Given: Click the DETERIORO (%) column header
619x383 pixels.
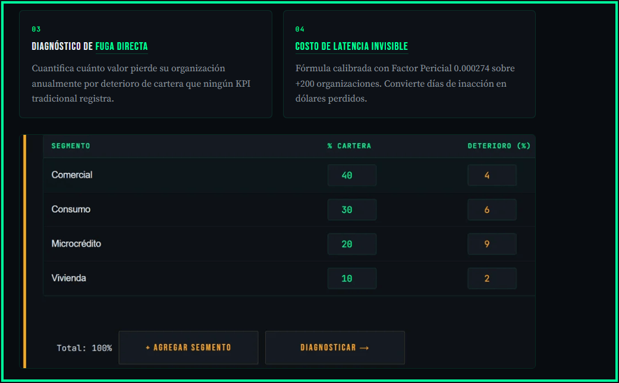Looking at the screenshot, I should [x=499, y=146].
